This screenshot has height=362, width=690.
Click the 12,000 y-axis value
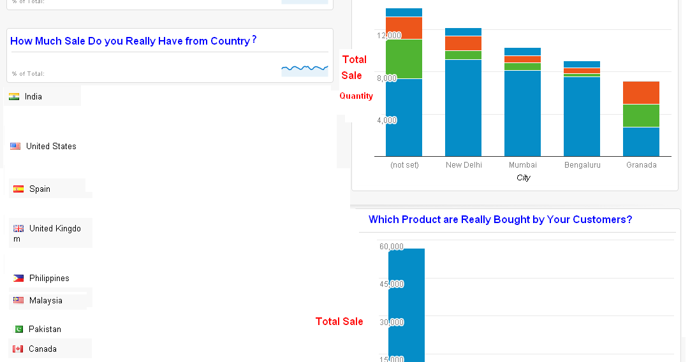389,35
